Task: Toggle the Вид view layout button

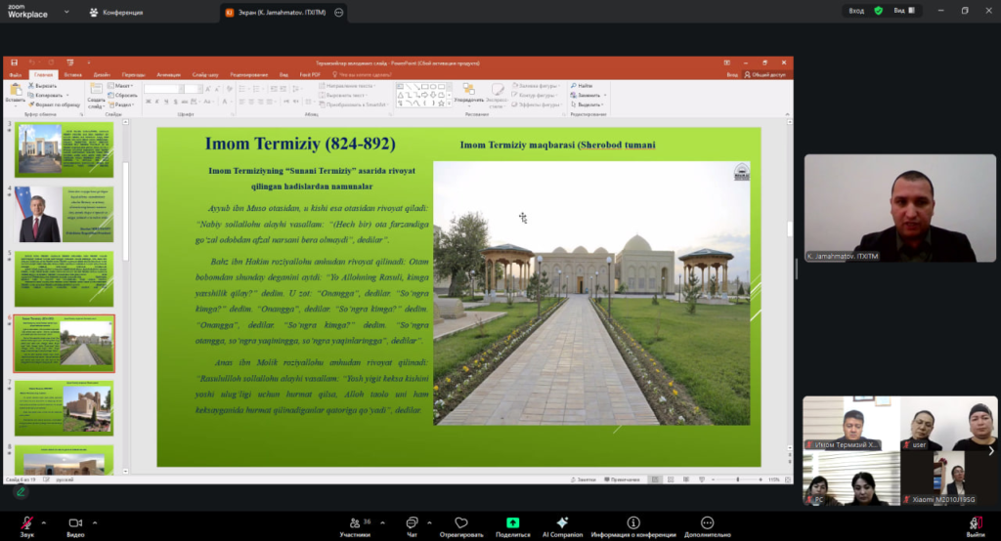Action: (x=904, y=11)
